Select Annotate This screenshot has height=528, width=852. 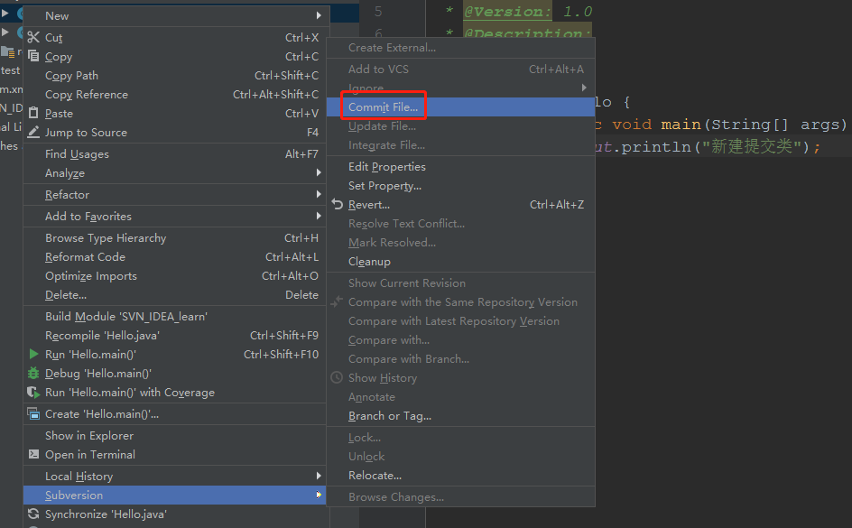(x=461, y=397)
